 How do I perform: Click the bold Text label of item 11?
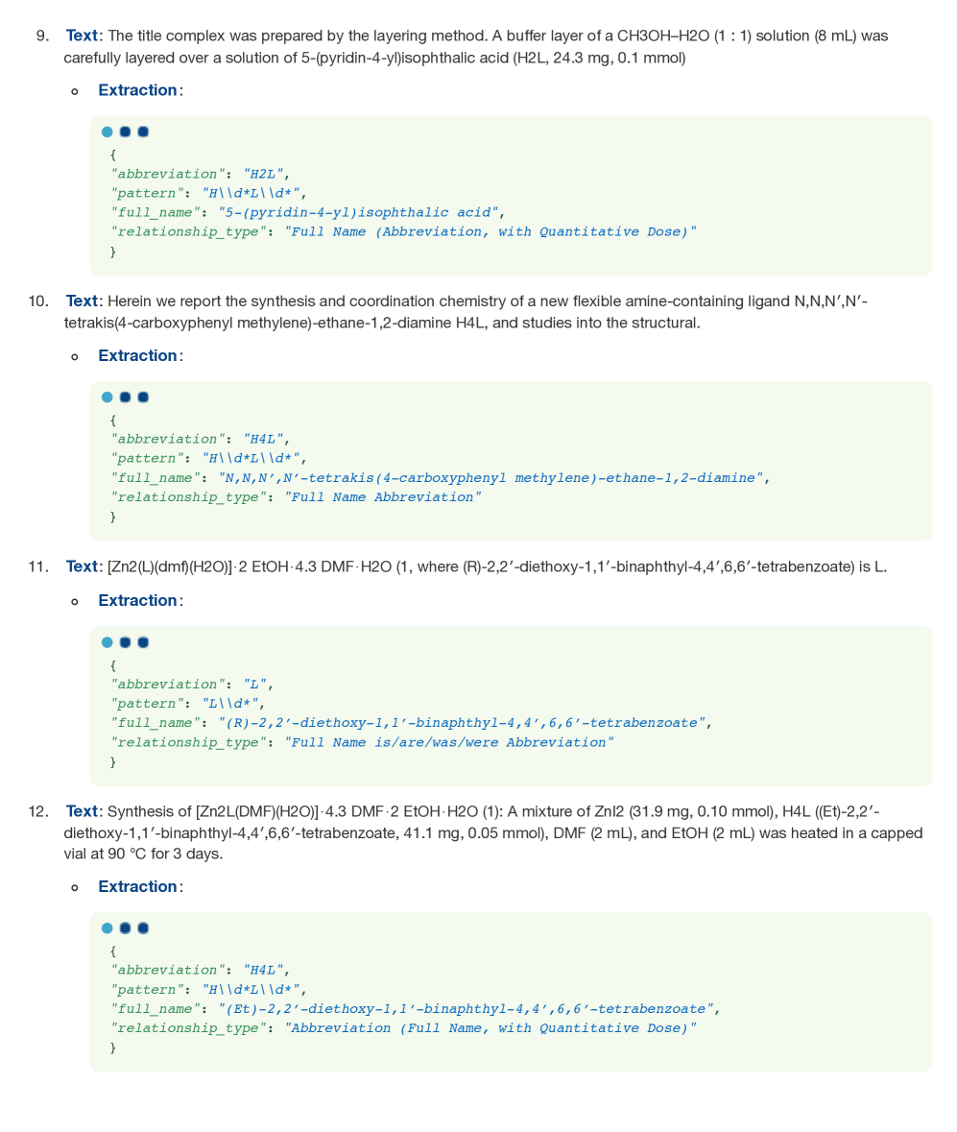82,566
